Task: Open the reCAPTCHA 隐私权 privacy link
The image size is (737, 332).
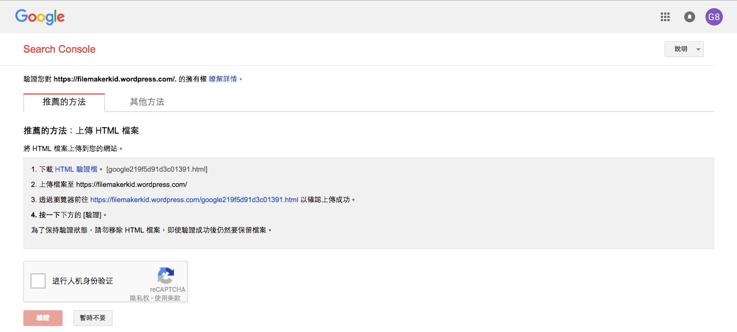Action: [139, 298]
